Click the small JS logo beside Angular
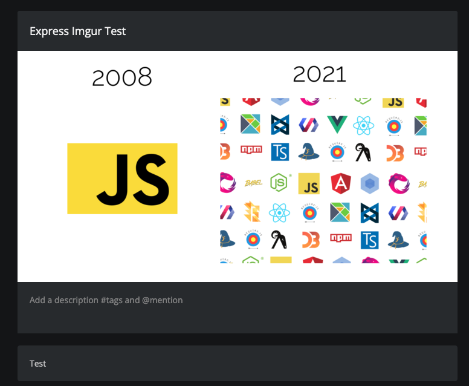The width and height of the screenshot is (469, 386). (x=309, y=183)
